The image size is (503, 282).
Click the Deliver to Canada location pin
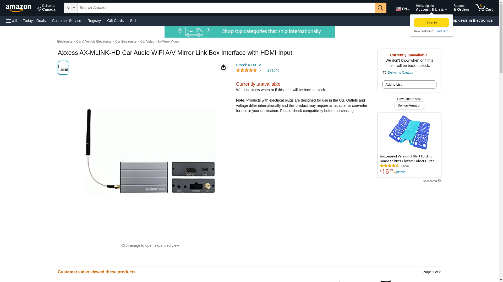coord(384,73)
